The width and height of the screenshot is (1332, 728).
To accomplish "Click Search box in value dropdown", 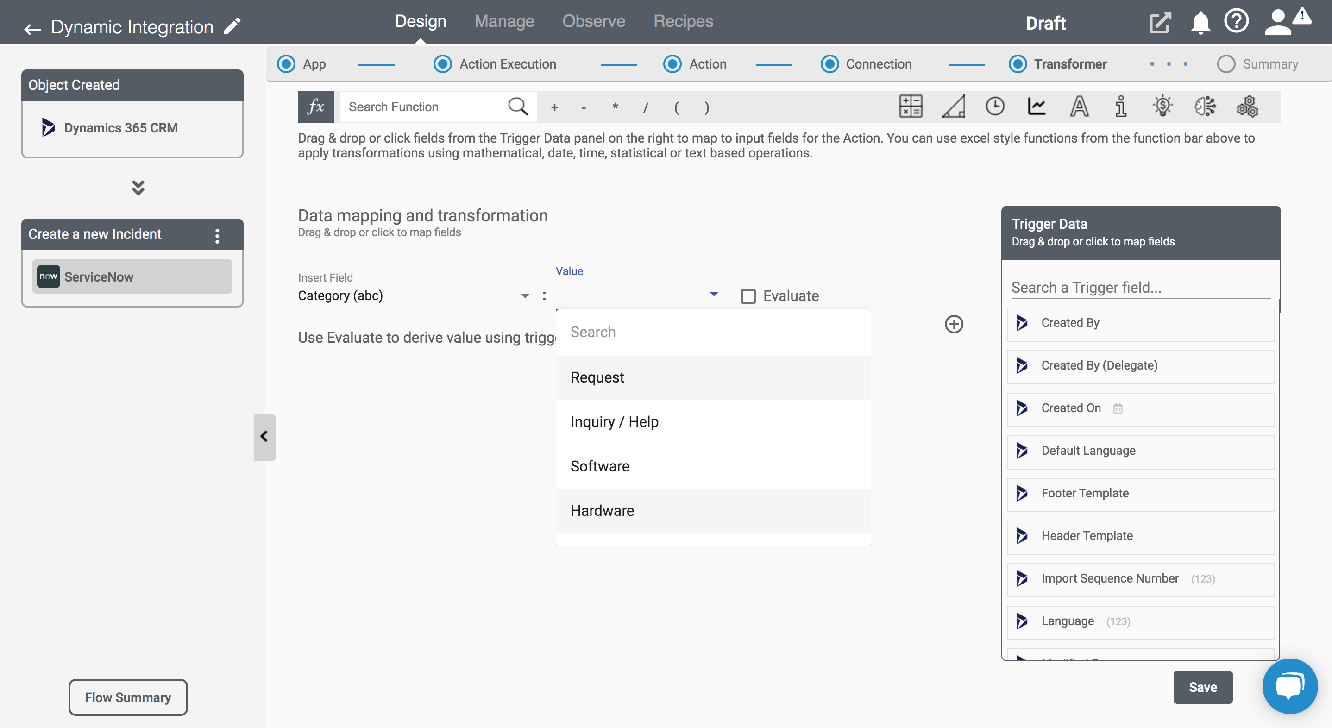I will tap(712, 332).
